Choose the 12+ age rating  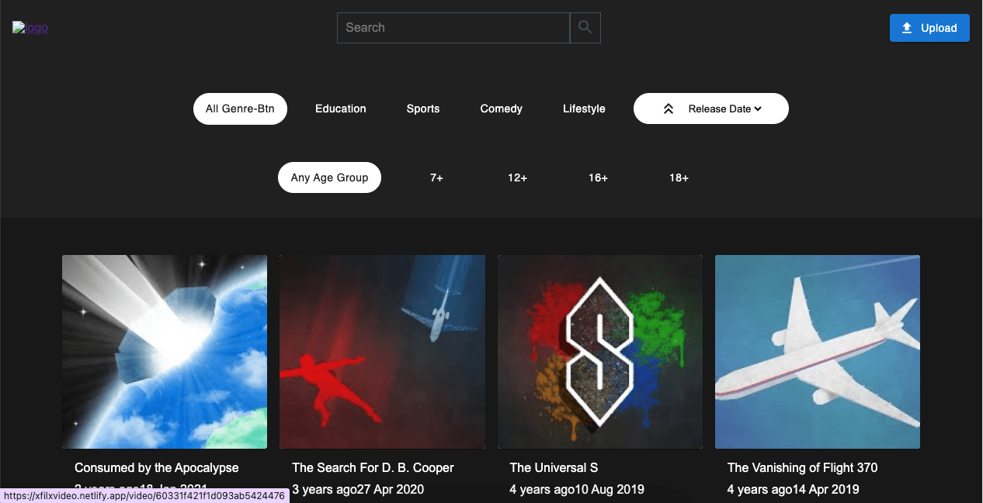(517, 177)
